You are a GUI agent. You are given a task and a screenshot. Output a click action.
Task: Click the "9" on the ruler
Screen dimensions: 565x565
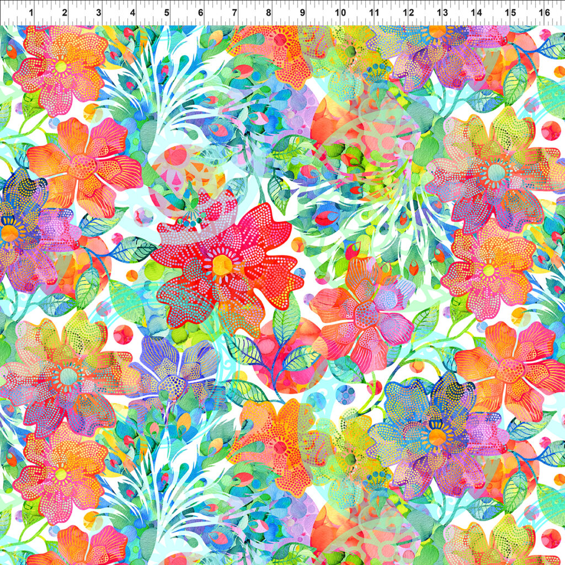[302, 13]
